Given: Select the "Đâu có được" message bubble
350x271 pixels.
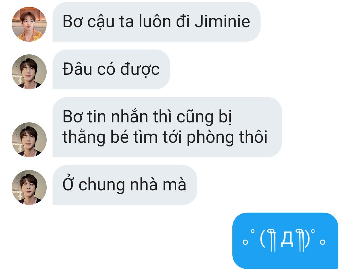Looking at the screenshot, I should [x=111, y=69].
